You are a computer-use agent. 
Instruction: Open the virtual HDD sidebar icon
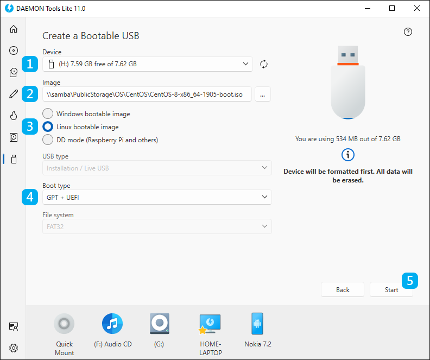(14, 137)
